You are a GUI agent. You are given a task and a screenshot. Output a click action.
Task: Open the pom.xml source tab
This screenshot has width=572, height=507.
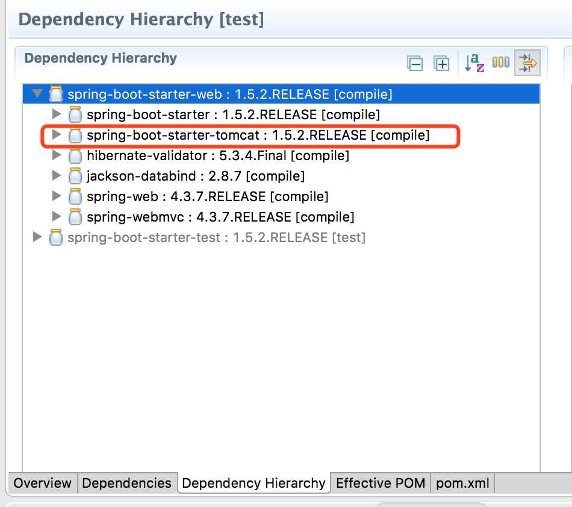point(462,483)
